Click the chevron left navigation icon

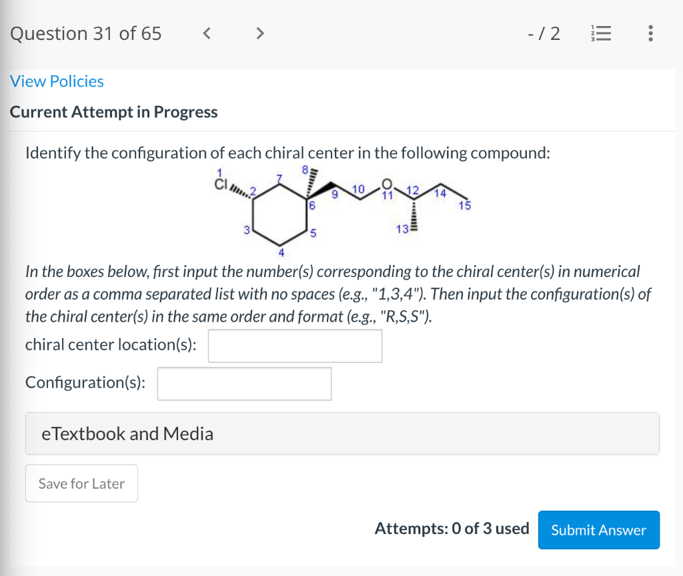[207, 33]
